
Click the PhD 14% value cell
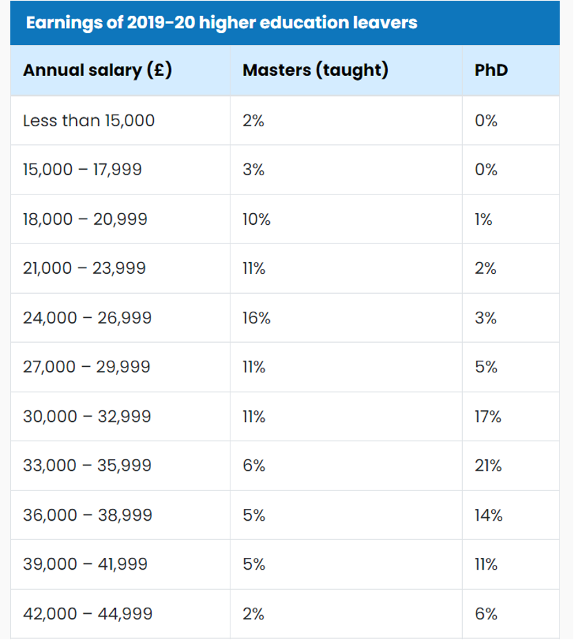tap(511, 515)
